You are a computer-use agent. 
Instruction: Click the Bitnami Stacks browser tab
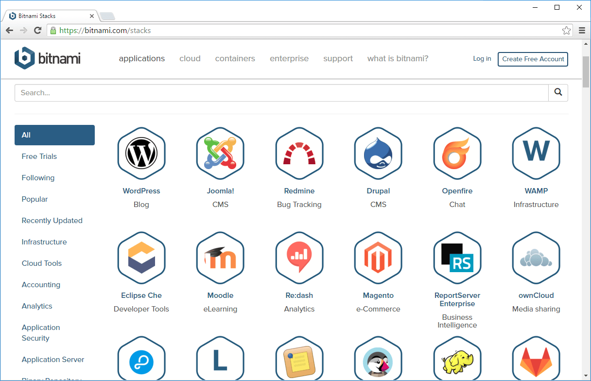click(51, 16)
